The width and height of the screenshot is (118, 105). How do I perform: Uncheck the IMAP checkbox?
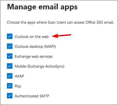click(x=10, y=76)
